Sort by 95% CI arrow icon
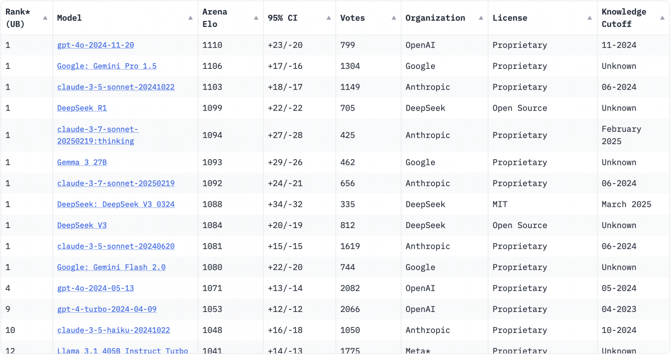Image resolution: width=671 pixels, height=355 pixels. click(x=329, y=18)
